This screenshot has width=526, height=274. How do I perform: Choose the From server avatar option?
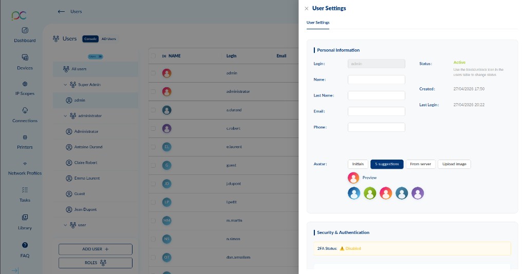pyautogui.click(x=420, y=164)
